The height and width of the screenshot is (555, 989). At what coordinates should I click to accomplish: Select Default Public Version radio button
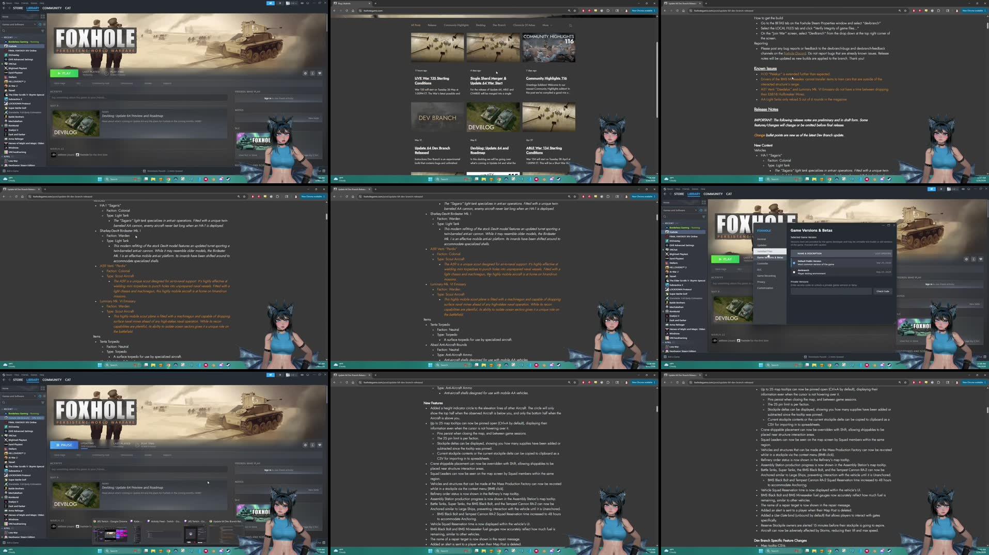(x=794, y=263)
